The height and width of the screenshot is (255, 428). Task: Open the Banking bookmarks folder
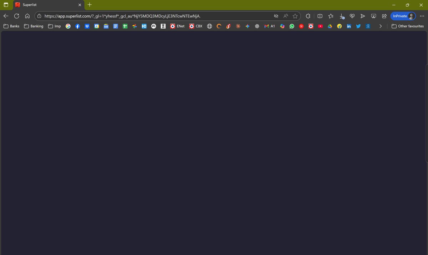coord(34,26)
